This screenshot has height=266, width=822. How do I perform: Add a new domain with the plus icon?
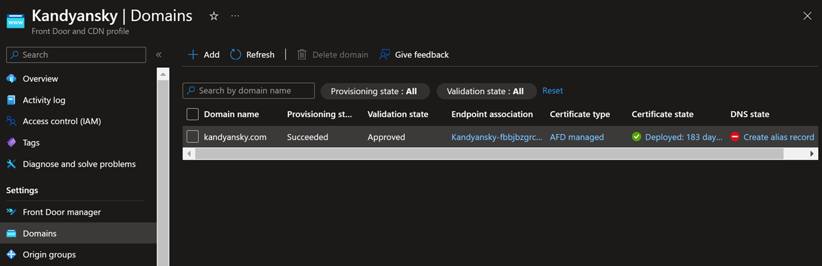coord(193,55)
